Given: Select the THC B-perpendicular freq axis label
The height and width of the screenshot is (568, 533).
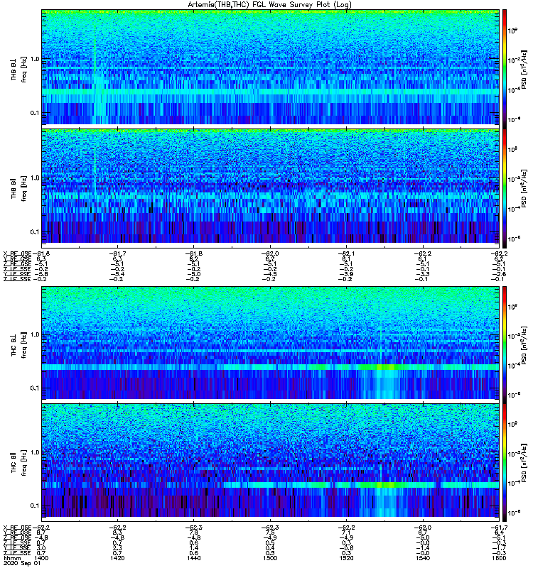Looking at the screenshot, I should click(24, 345).
